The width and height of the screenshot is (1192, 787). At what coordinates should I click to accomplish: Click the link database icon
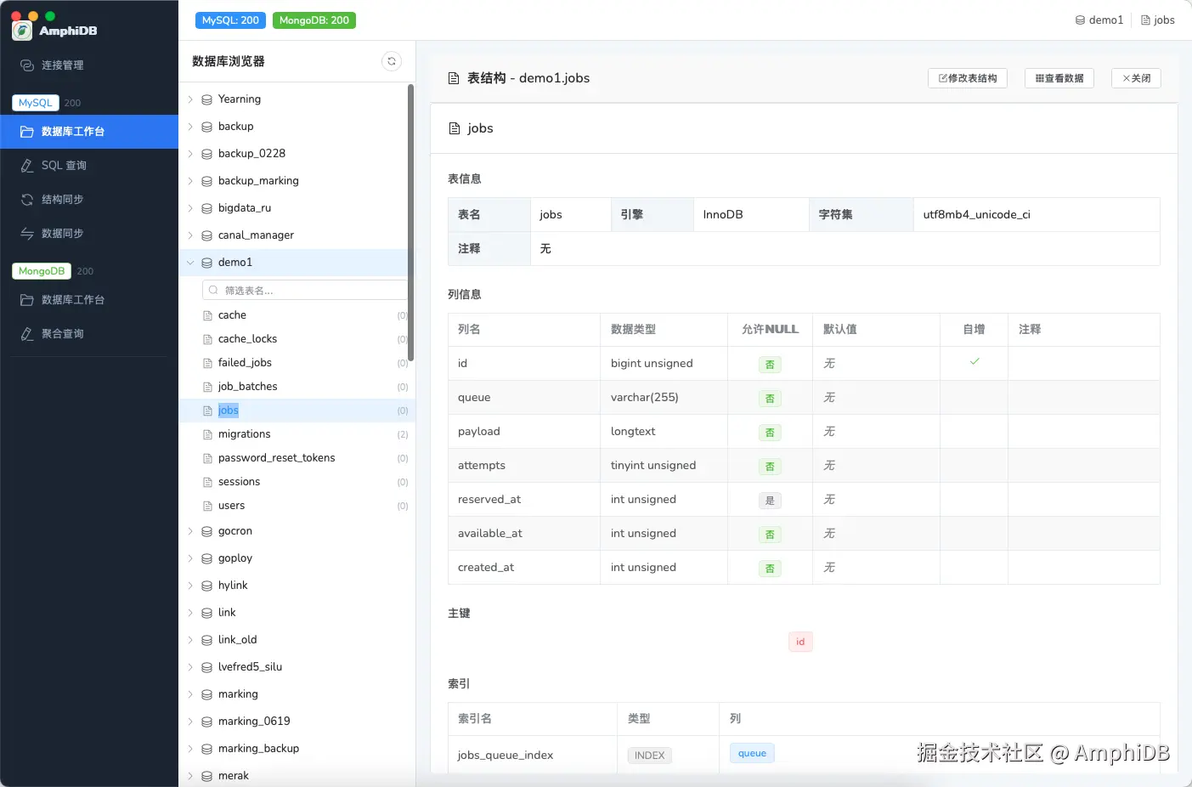click(206, 613)
